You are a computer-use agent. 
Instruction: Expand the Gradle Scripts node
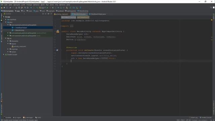click(x=4, y=54)
